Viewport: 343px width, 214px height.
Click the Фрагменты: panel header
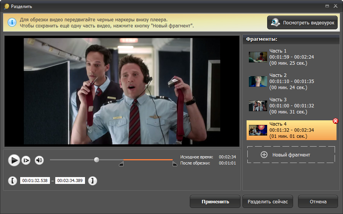tap(291, 39)
